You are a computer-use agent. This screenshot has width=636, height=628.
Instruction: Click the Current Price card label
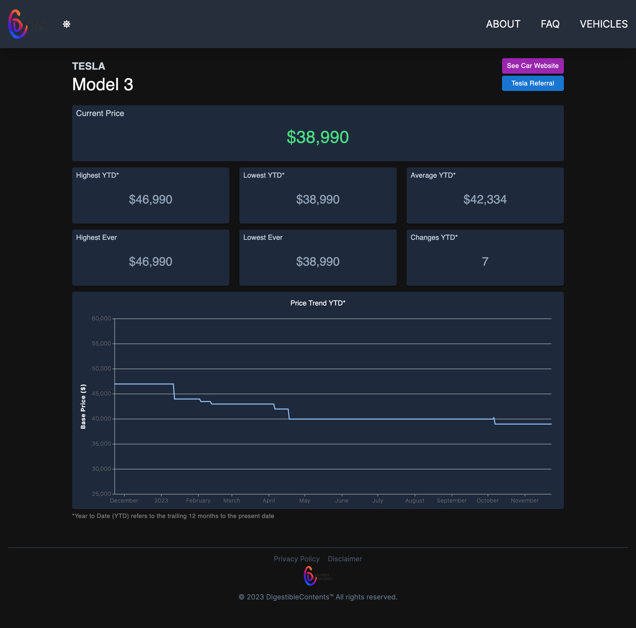coord(100,113)
